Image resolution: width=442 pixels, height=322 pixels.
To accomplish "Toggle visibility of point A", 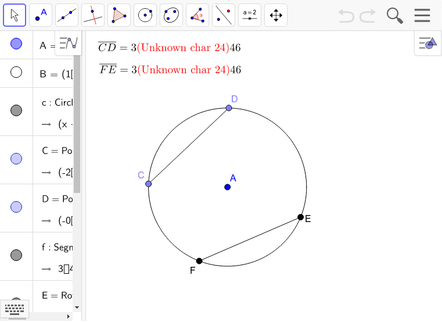I will [x=16, y=44].
